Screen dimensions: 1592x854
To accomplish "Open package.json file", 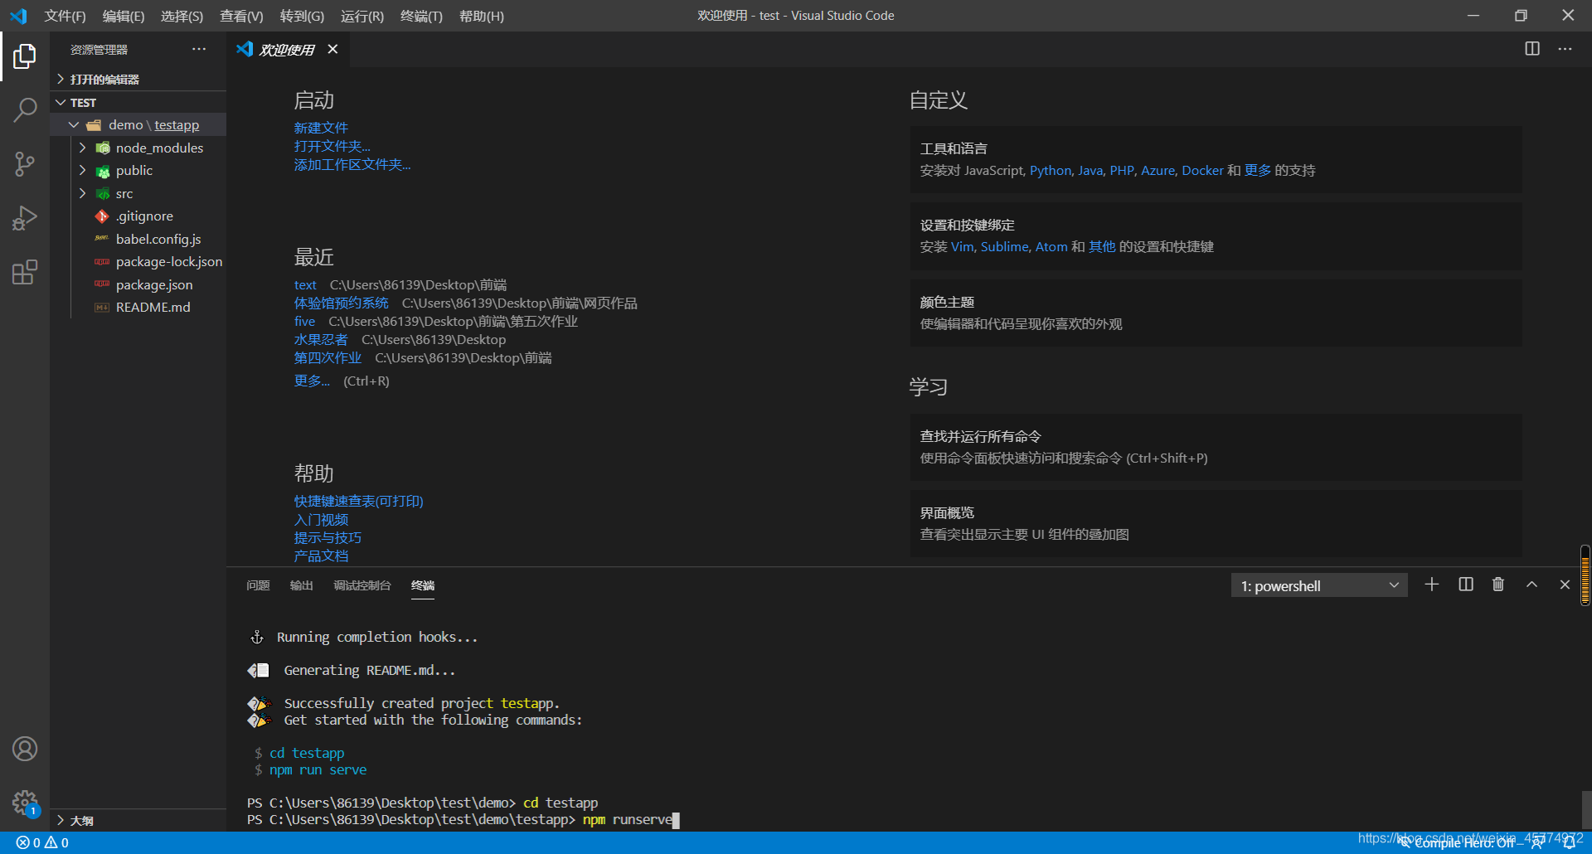I will [x=154, y=284].
